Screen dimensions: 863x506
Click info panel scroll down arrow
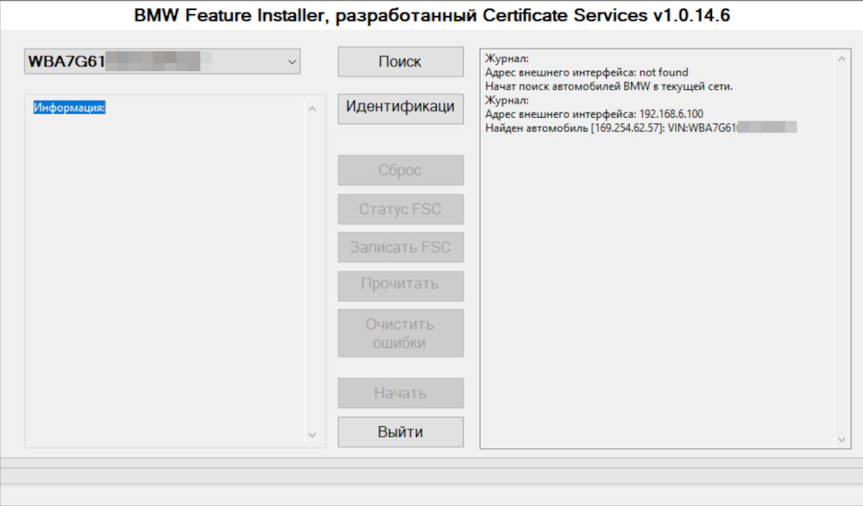[x=312, y=435]
